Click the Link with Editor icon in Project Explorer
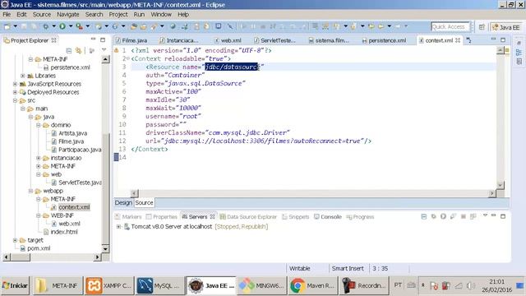526x296 pixels. coord(78,51)
